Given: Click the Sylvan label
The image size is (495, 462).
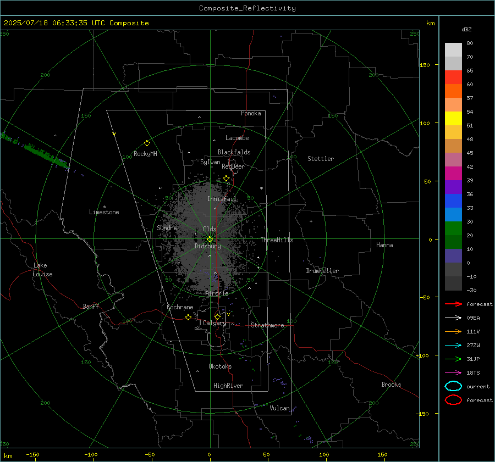Looking at the screenshot, I should (210, 162).
